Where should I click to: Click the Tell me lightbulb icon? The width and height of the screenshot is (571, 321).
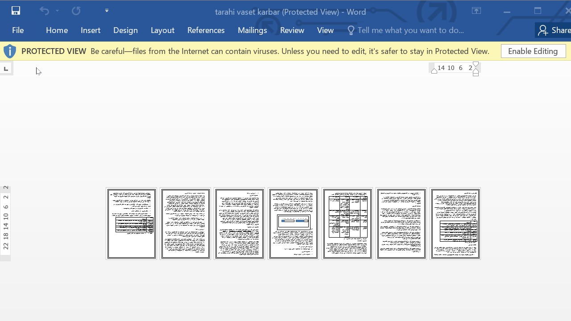[351, 30]
